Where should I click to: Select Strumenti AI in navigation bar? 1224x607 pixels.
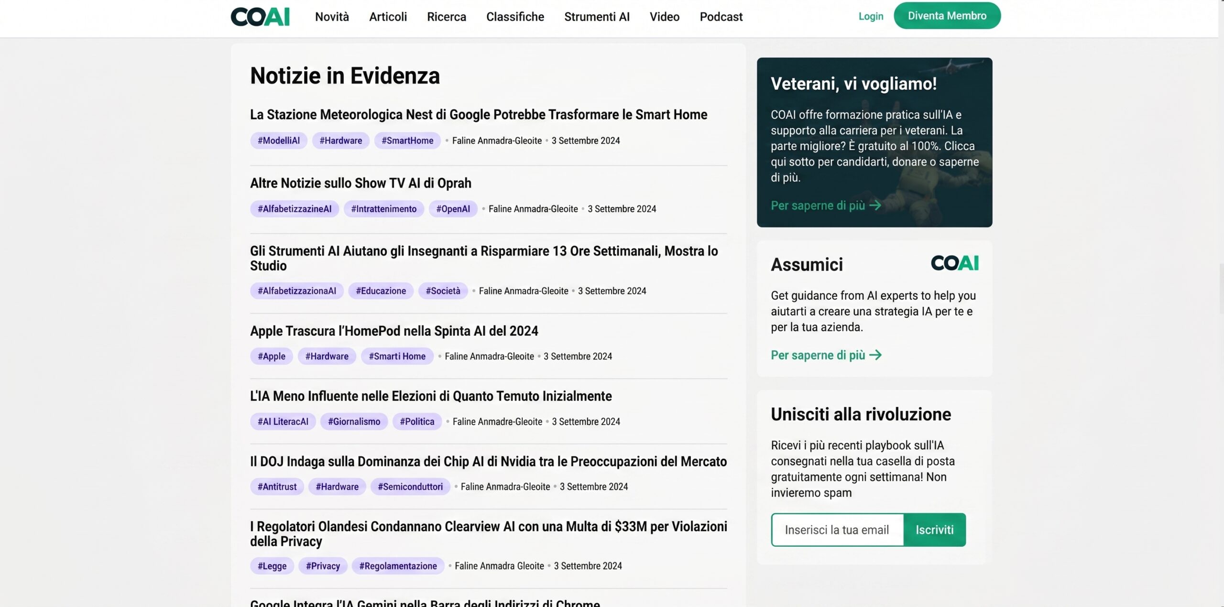pos(597,17)
